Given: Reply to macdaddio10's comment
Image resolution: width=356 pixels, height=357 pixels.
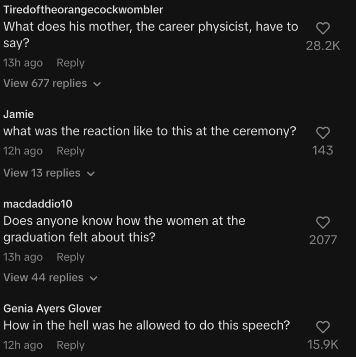Looking at the screenshot, I should click(70, 257).
